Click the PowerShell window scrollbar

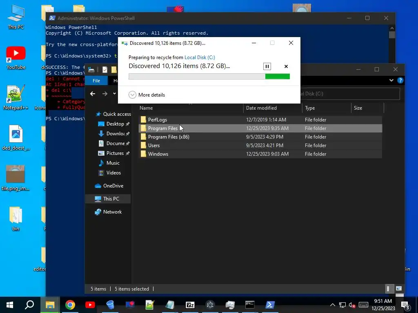pyautogui.click(x=391, y=35)
